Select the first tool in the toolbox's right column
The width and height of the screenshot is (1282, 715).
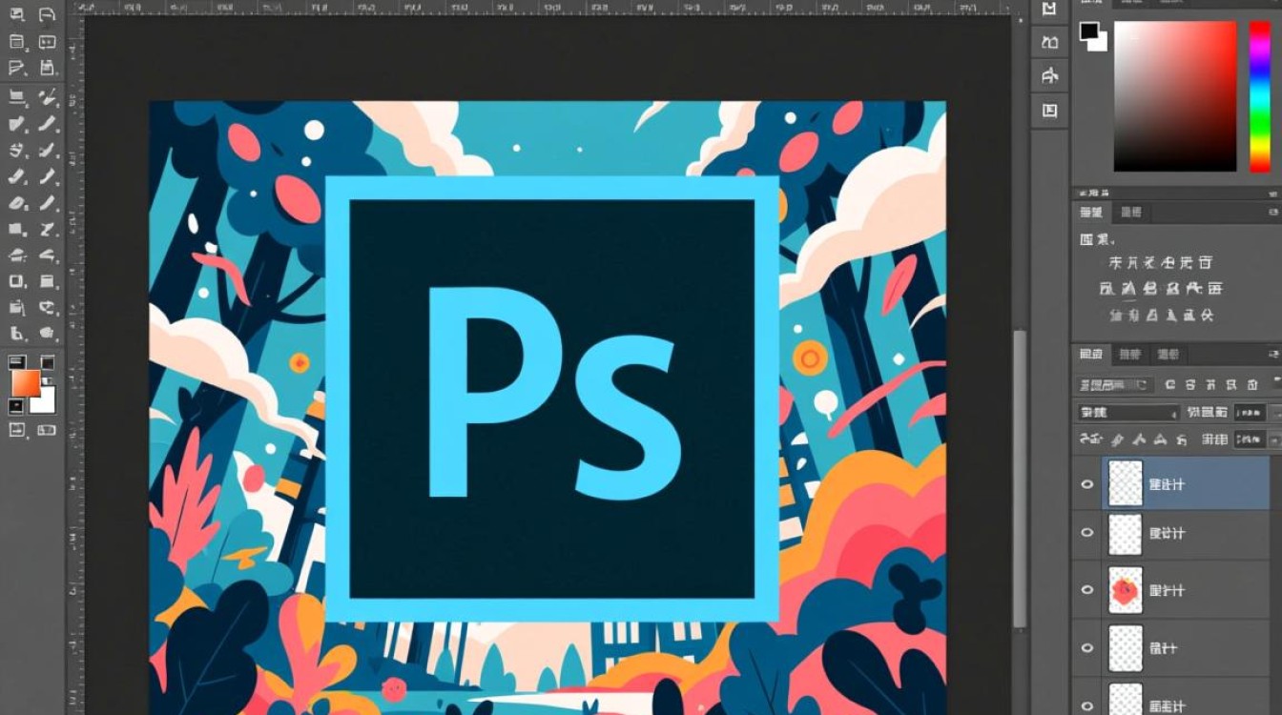click(47, 14)
